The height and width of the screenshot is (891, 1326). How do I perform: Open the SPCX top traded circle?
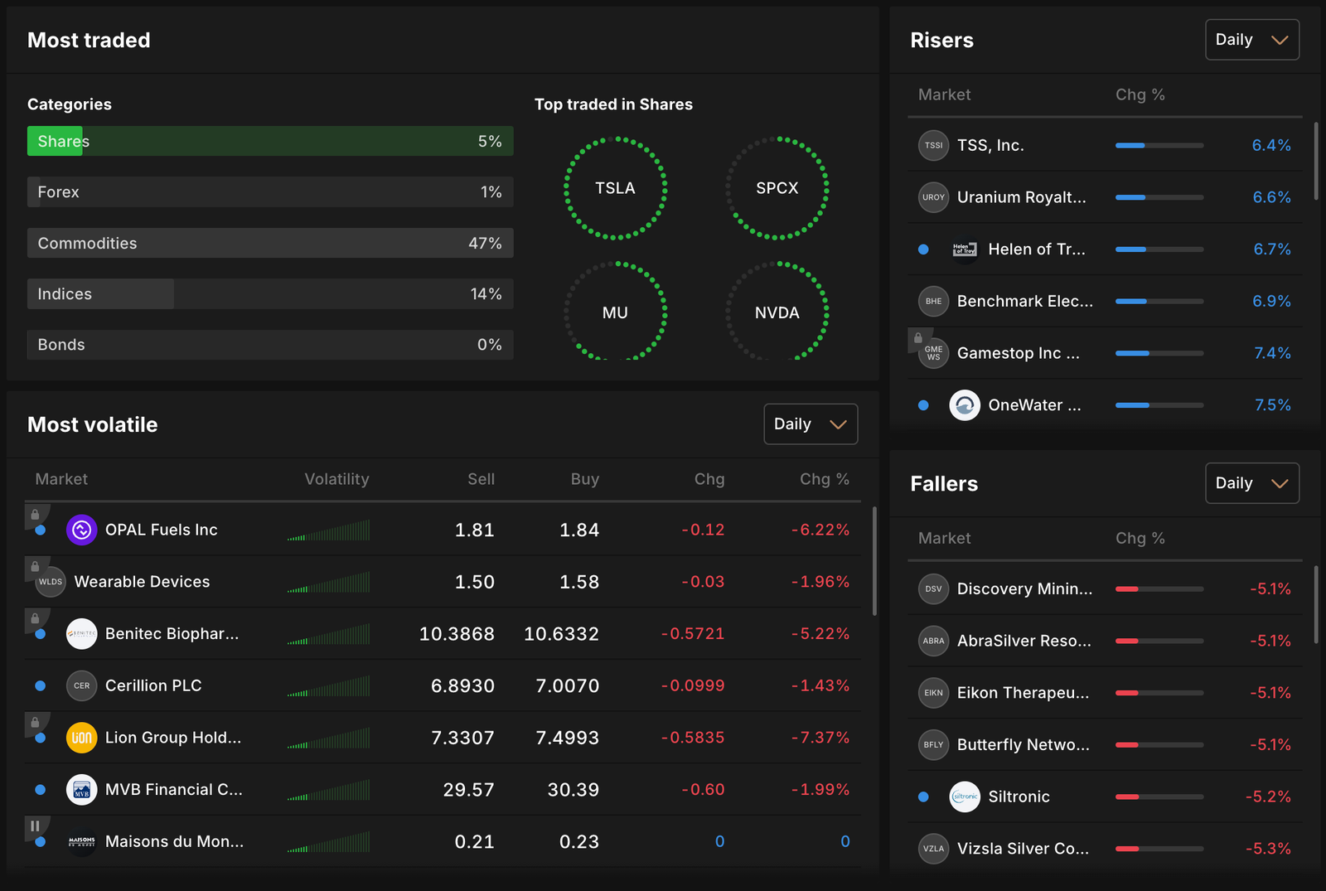click(777, 188)
